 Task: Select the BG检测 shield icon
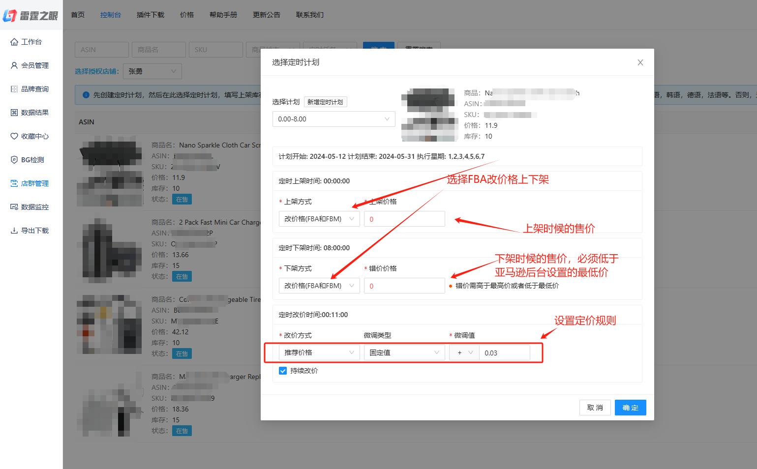(x=14, y=160)
